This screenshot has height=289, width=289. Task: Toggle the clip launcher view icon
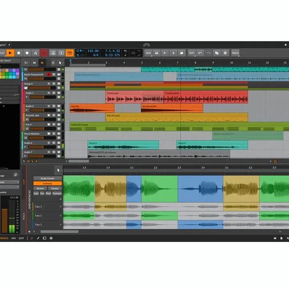pyautogui.click(x=34, y=63)
